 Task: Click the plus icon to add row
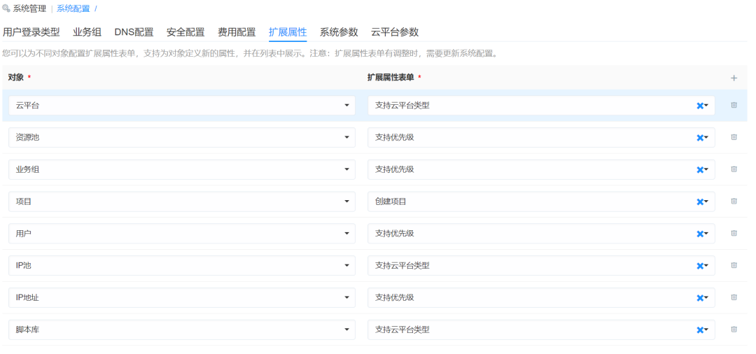(x=734, y=78)
